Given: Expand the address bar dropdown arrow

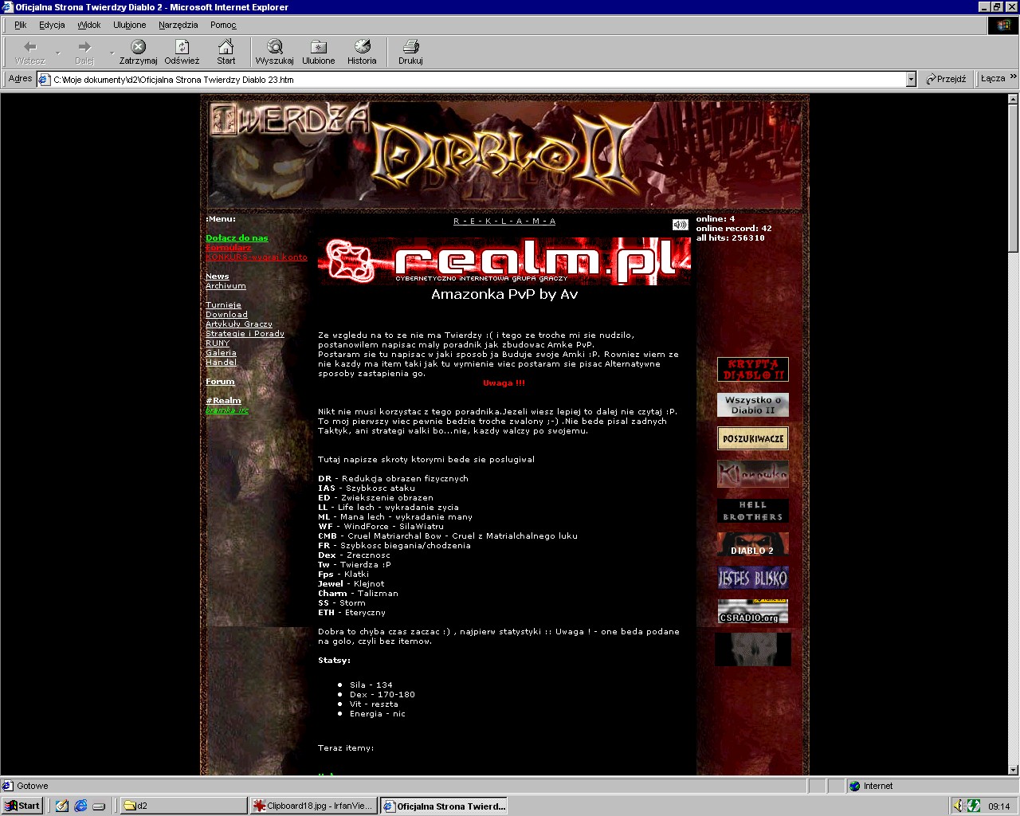Looking at the screenshot, I should coord(911,79).
